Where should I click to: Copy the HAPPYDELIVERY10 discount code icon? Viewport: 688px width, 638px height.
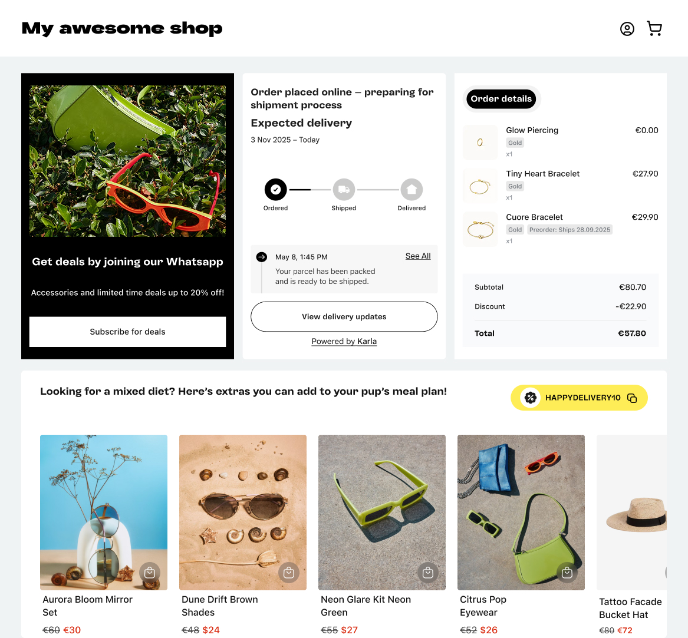(632, 398)
